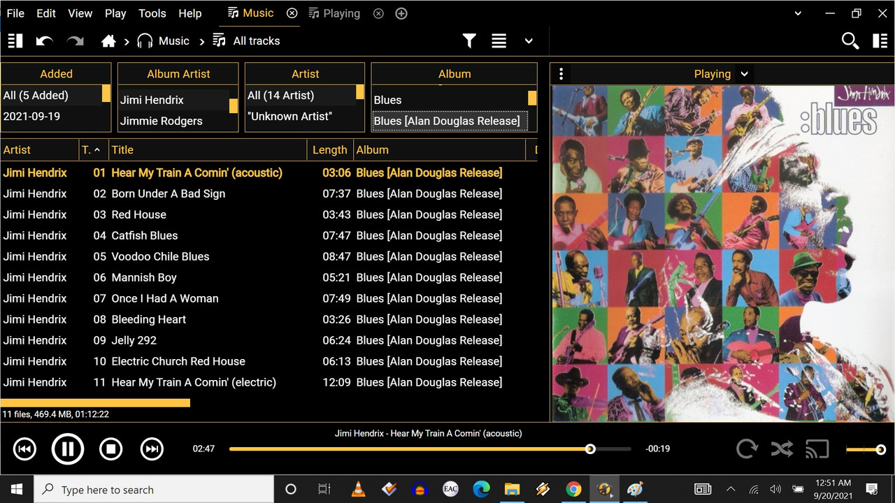Select Blues album in Album filter
895x503 pixels.
(x=450, y=100)
